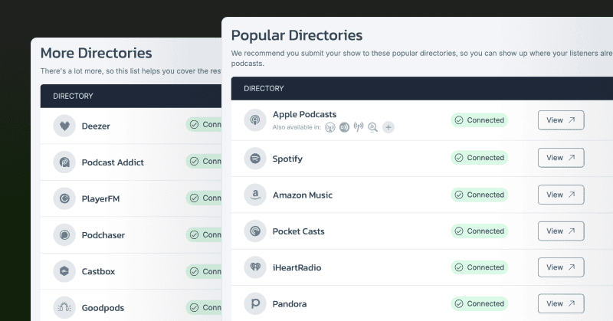Click DIRECTORY column header in Popular Directories
Screen dimensions: 613x321
264,88
